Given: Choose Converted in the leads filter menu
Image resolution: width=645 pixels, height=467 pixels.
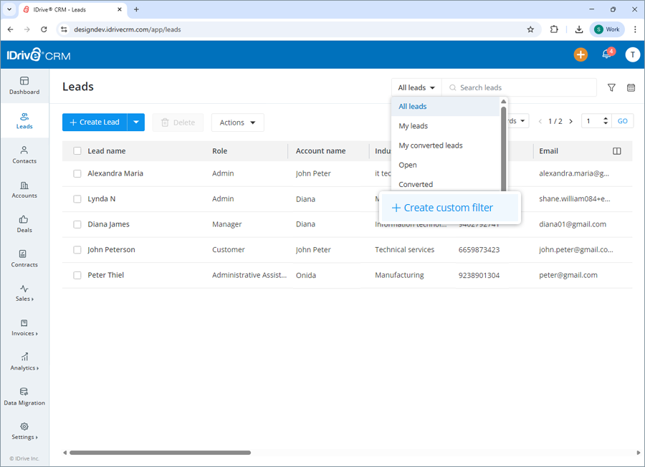Looking at the screenshot, I should 416,184.
